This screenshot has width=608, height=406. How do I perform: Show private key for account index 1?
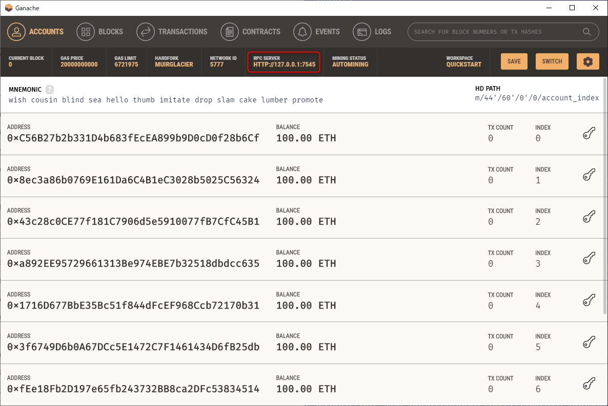point(589,176)
